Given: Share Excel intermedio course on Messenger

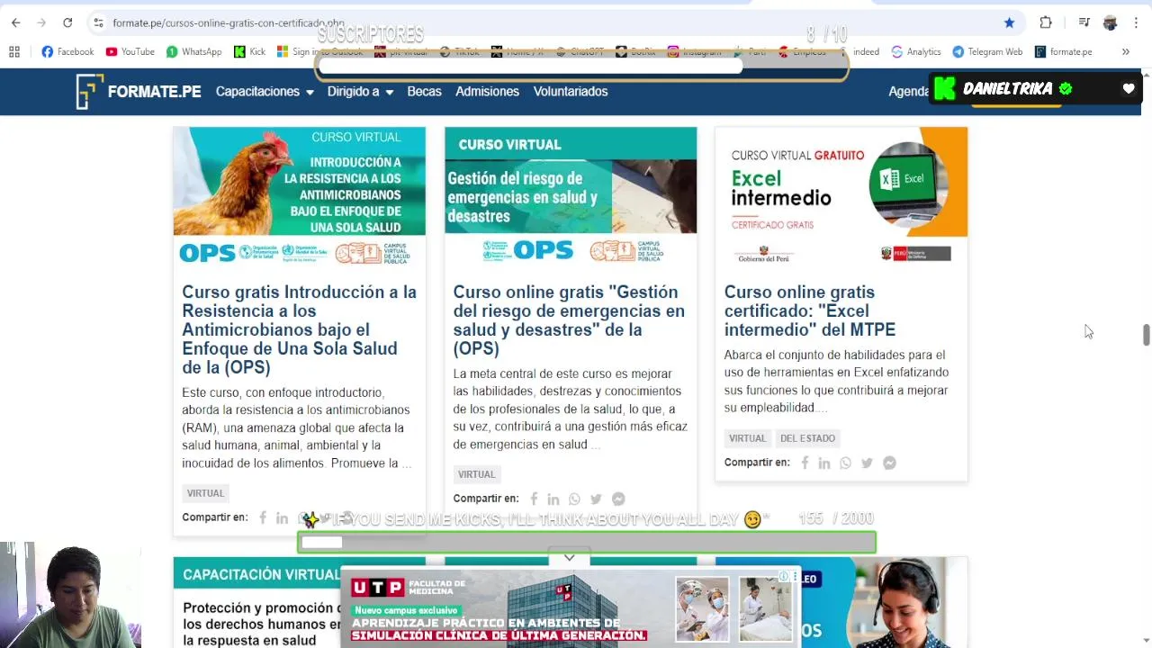Looking at the screenshot, I should 889,463.
